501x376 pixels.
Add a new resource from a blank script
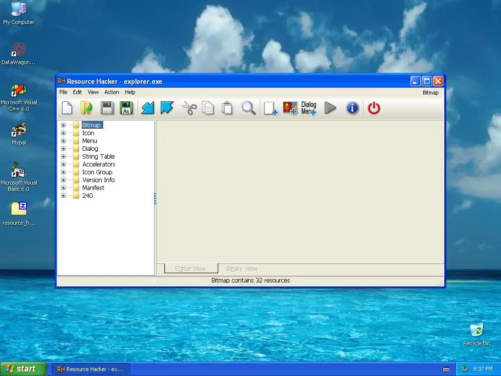point(271,108)
